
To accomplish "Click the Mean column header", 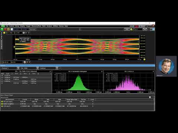I will pyautogui.click(x=36, y=99).
